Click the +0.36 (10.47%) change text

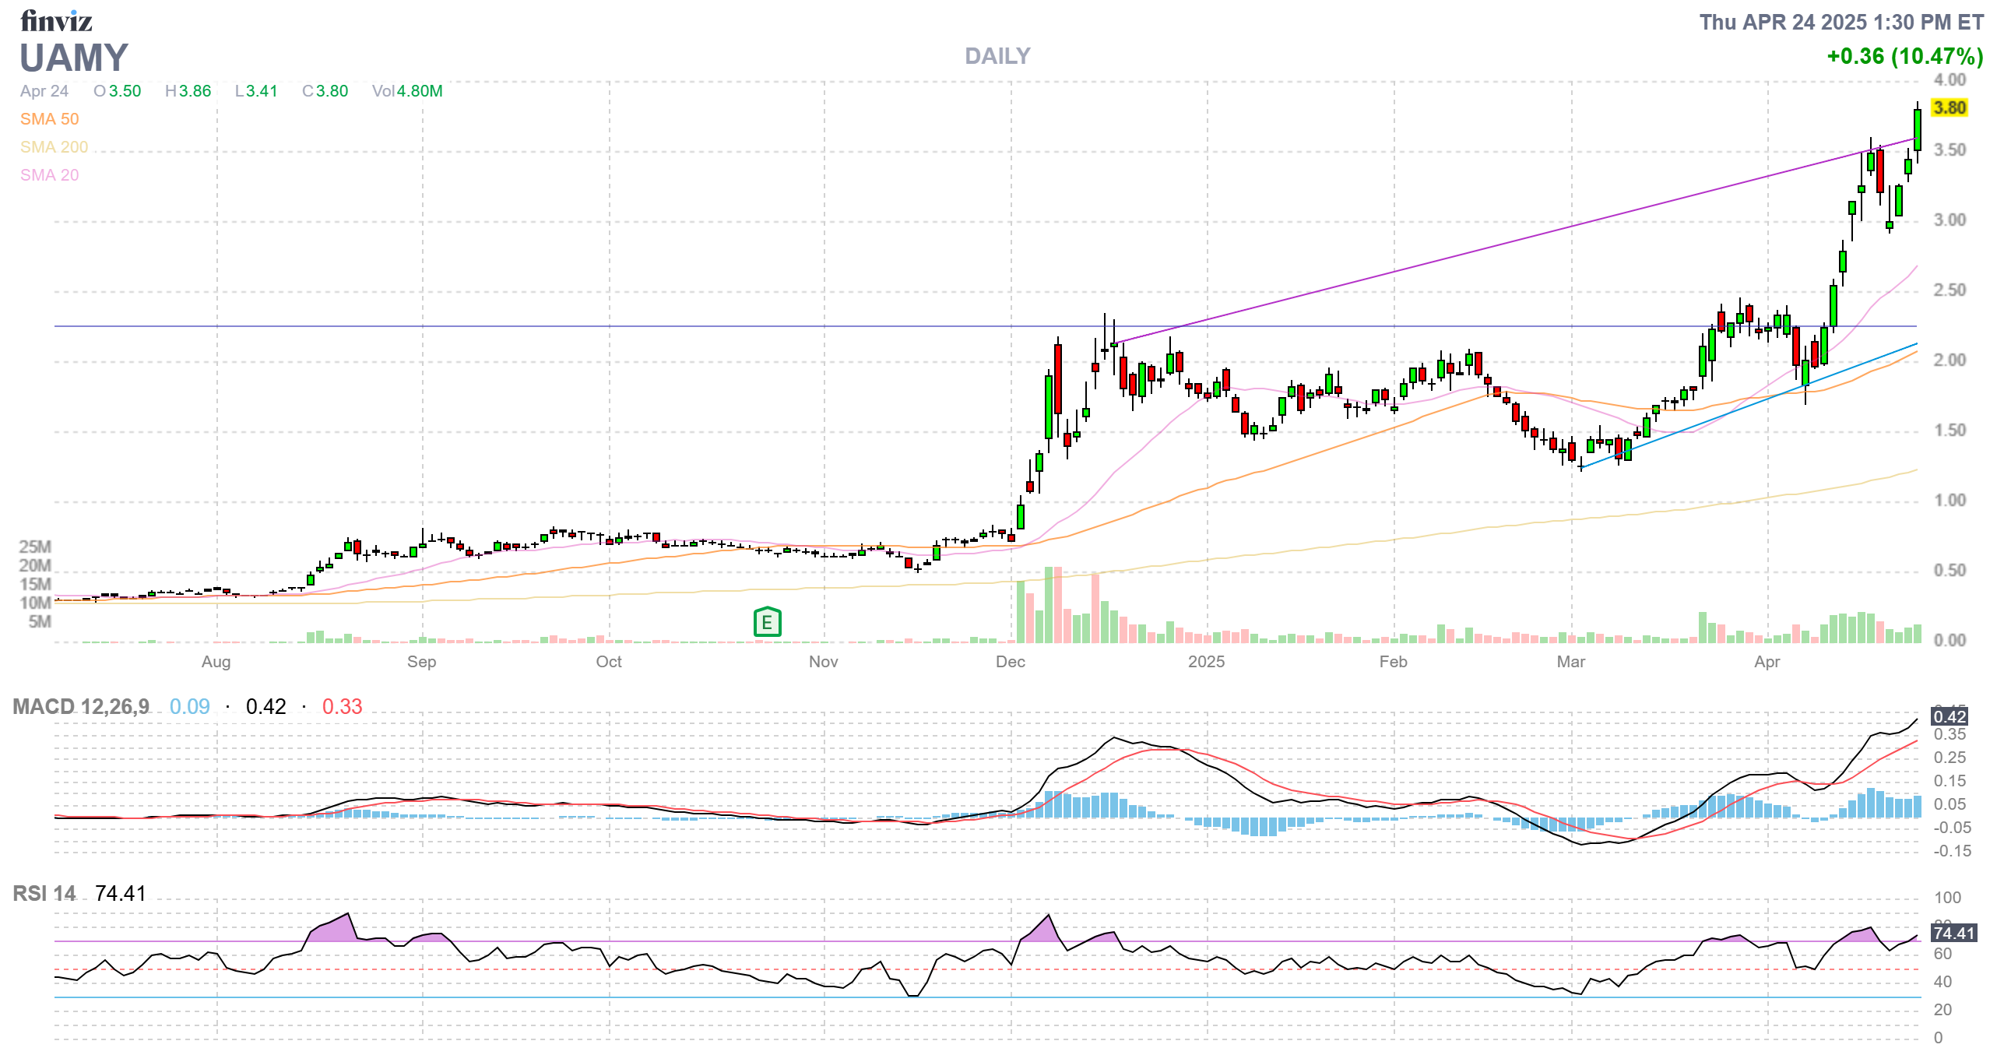pyautogui.click(x=1904, y=56)
